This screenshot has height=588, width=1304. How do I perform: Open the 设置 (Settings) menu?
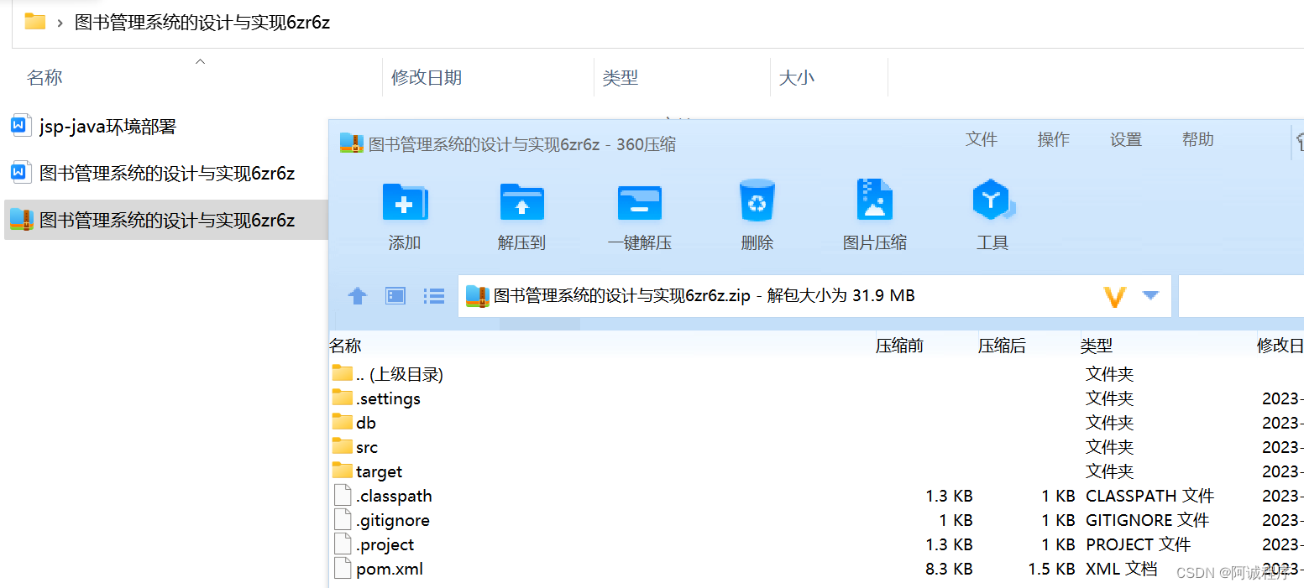(x=1126, y=139)
